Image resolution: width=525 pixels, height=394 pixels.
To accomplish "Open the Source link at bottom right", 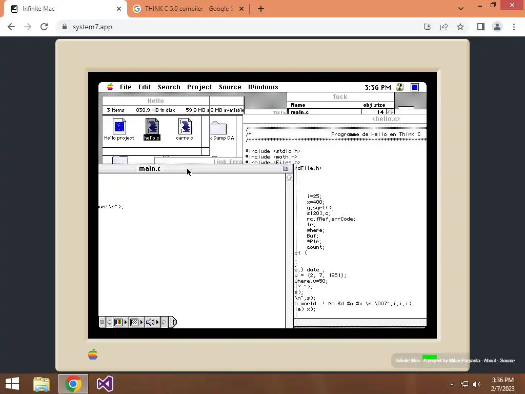I will (x=507, y=361).
